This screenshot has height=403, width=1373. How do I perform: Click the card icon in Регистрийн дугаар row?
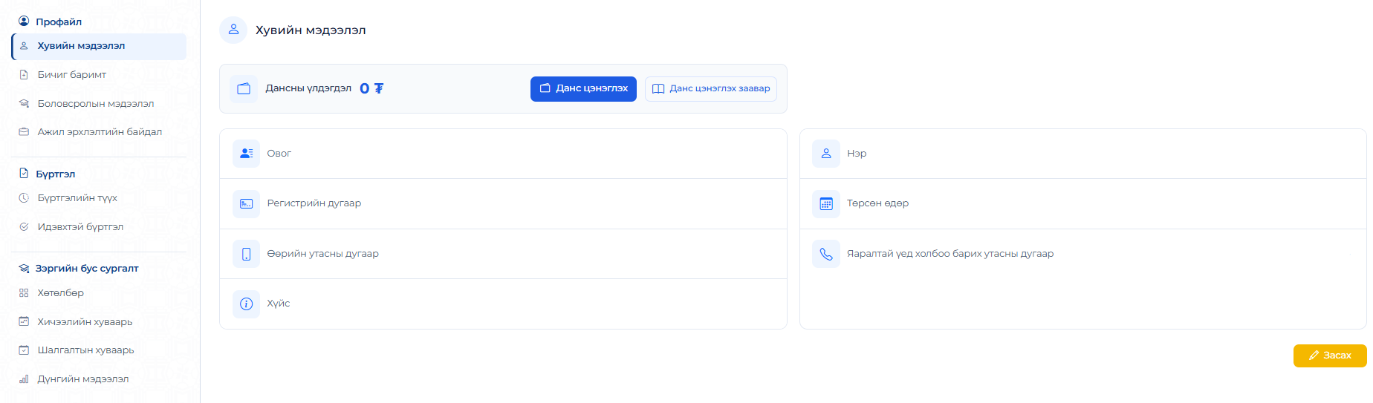(247, 203)
